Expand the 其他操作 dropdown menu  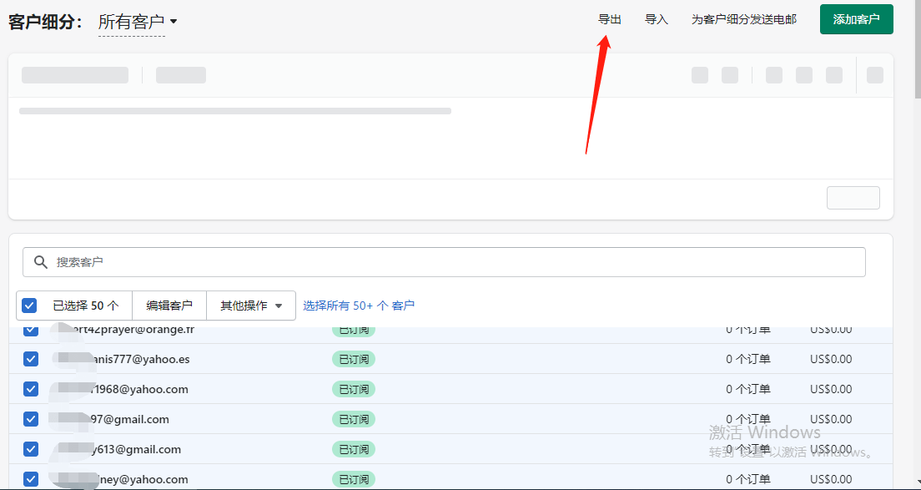tap(251, 306)
